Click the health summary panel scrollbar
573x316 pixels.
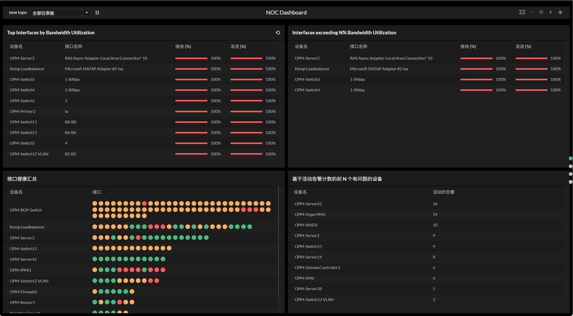278,241
